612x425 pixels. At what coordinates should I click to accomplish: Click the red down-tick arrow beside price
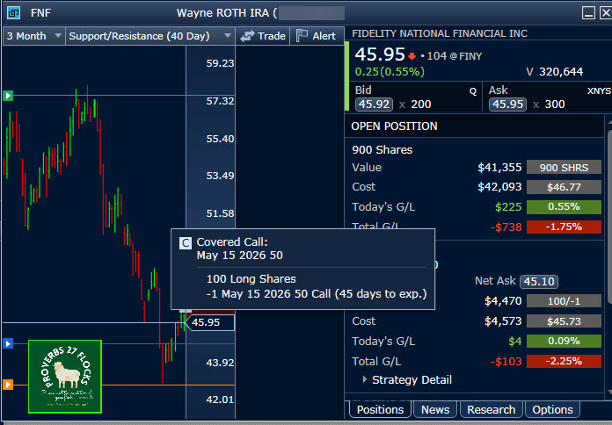pos(412,56)
